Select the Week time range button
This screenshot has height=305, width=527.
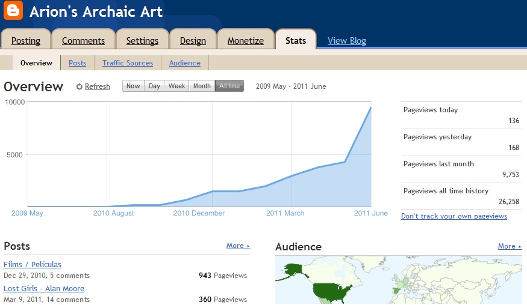[x=176, y=86]
